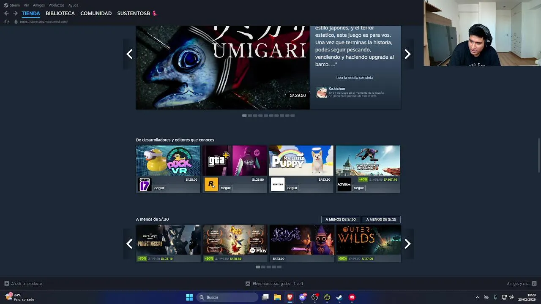Show previous games under S/.30
The width and height of the screenshot is (541, 304).
point(129,244)
